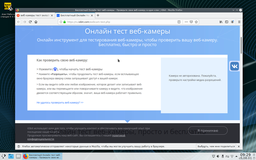Open notifications tray icon

[213, 156]
